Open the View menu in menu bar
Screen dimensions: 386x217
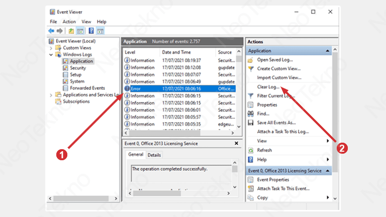pos(86,22)
